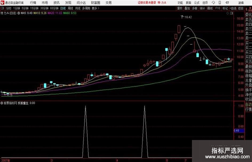Toggle the left panel layout icon
The image size is (252, 162).
2,8
